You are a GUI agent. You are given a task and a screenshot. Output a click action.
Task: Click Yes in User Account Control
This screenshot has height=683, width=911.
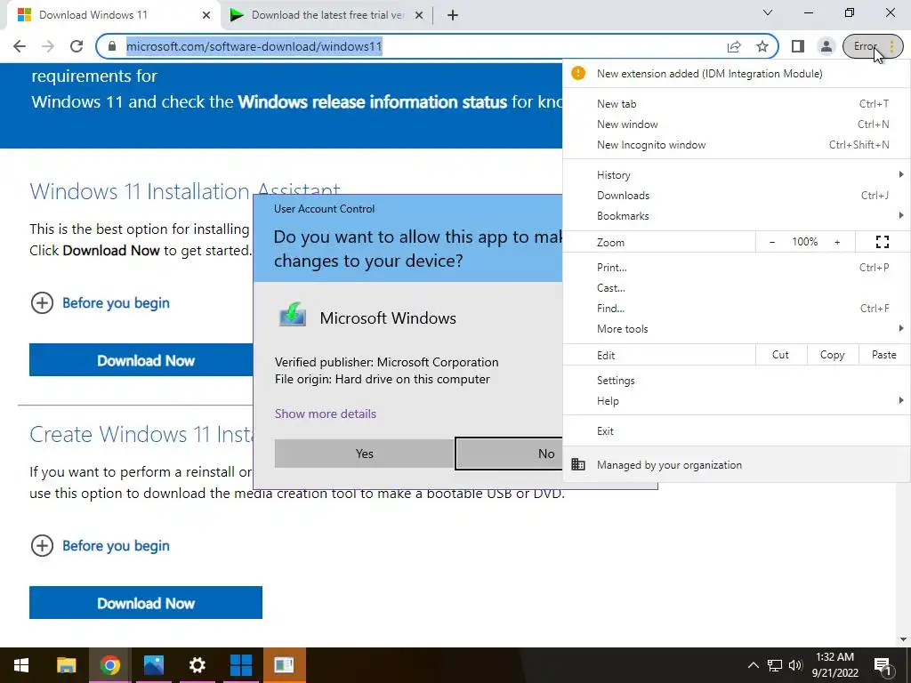(x=364, y=454)
